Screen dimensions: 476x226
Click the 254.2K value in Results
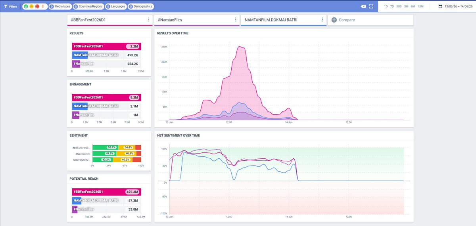pyautogui.click(x=132, y=64)
